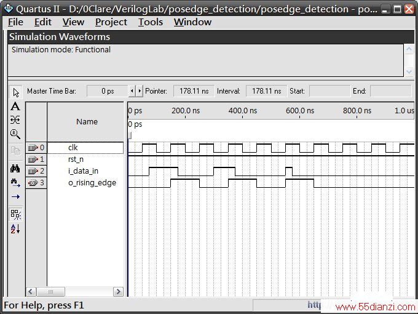Select the Text tool (A icon)
This screenshot has width=418, height=314.
pyautogui.click(x=15, y=107)
